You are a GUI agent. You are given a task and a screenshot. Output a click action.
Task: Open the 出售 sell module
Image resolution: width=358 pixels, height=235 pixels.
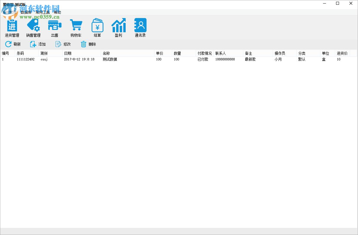tap(55, 28)
